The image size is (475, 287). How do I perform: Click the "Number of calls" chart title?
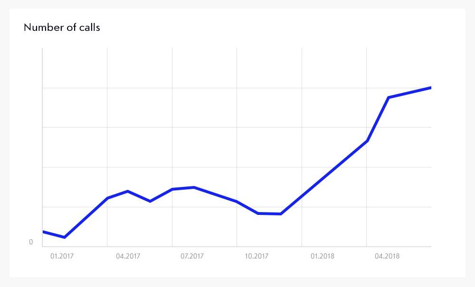(62, 28)
